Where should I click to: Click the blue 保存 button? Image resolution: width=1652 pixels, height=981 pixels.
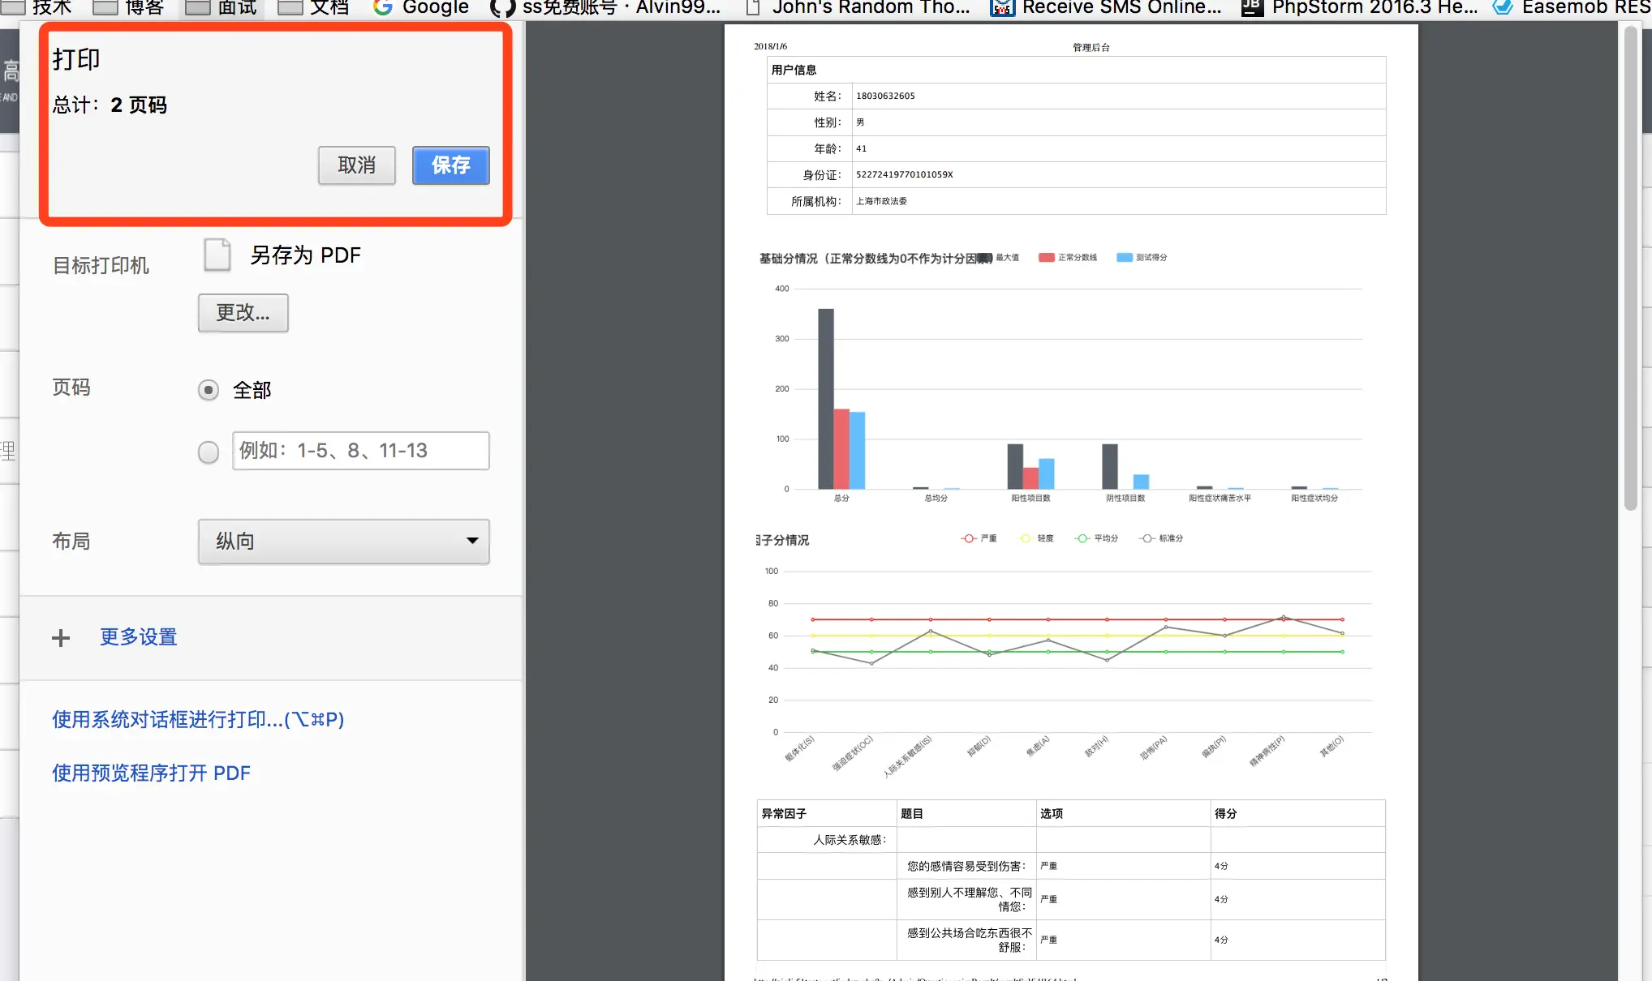click(450, 165)
